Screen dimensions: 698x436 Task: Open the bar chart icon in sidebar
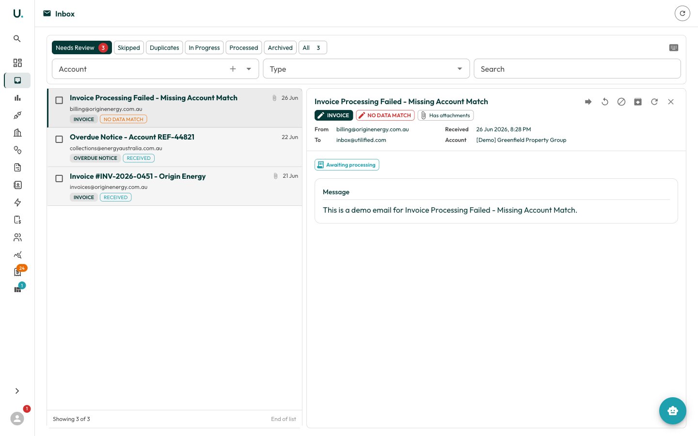17,98
